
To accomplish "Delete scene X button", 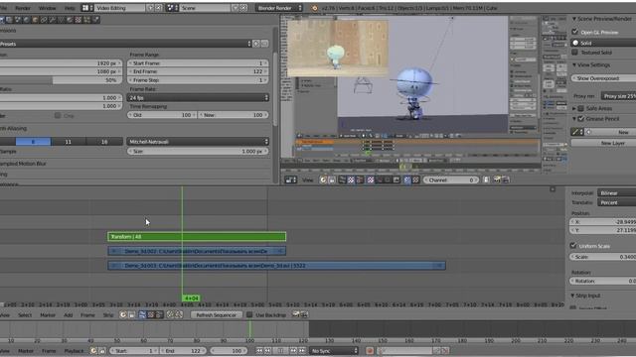I will point(243,8).
